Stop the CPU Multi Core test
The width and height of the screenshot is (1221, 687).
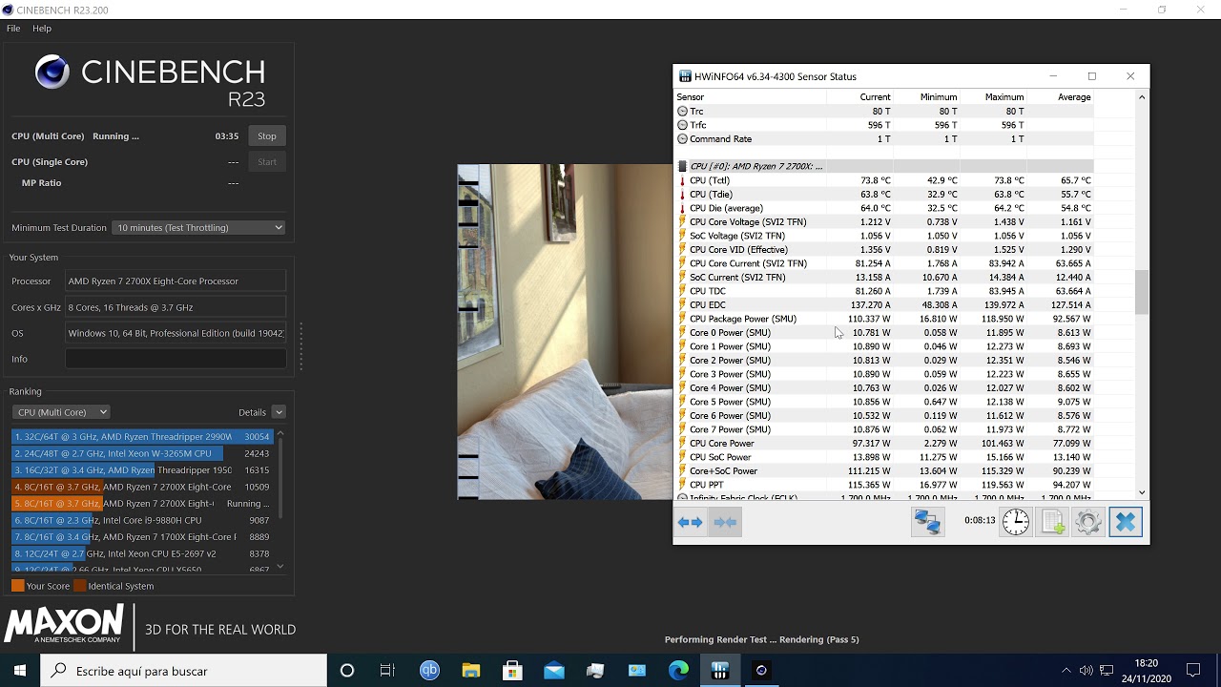(267, 136)
